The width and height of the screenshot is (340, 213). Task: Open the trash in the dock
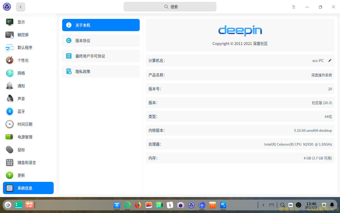(324, 205)
